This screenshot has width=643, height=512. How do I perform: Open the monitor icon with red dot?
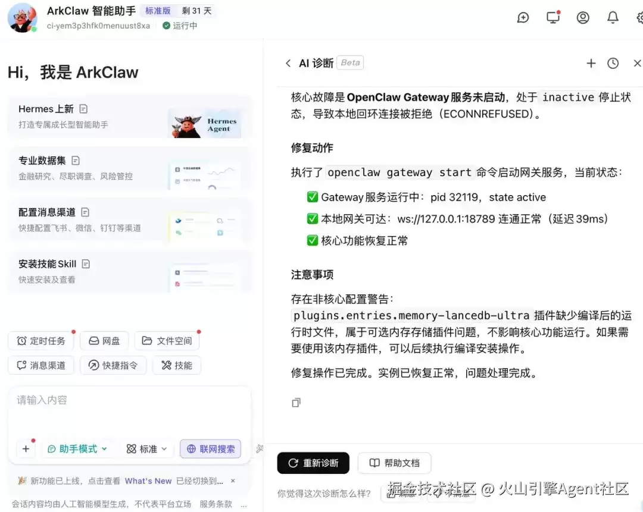pos(553,17)
